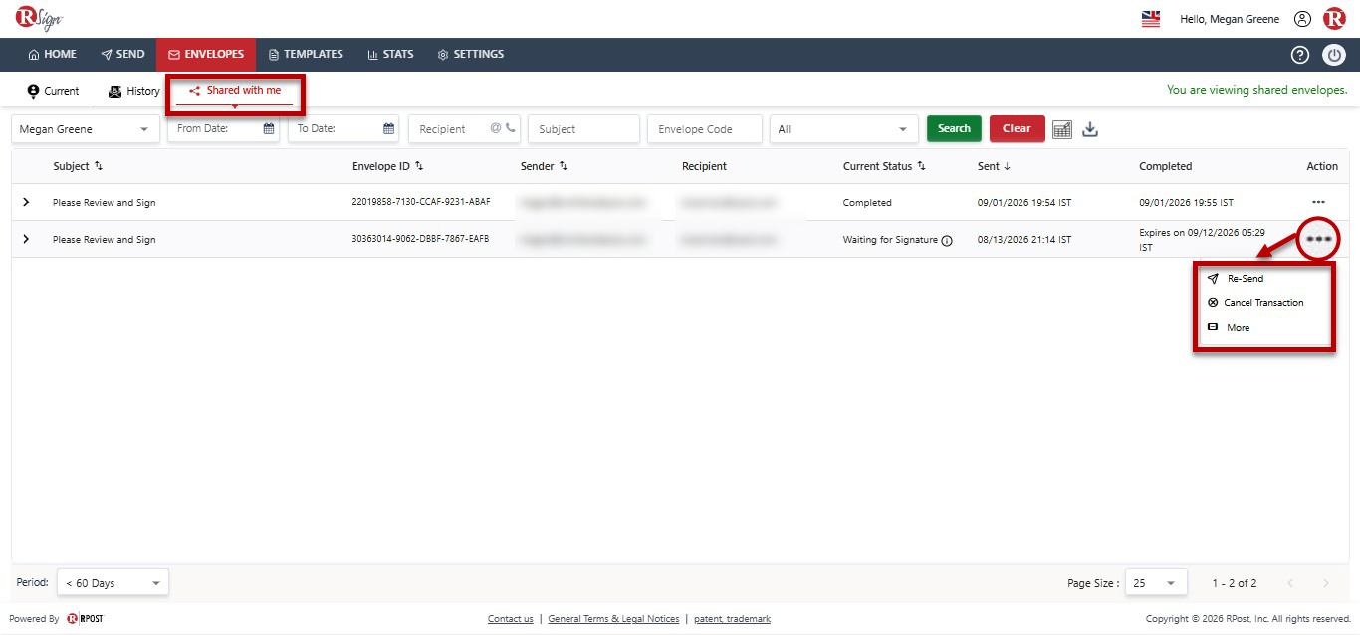The image size is (1360, 635).
Task: Open the Contact us link
Action: (511, 619)
